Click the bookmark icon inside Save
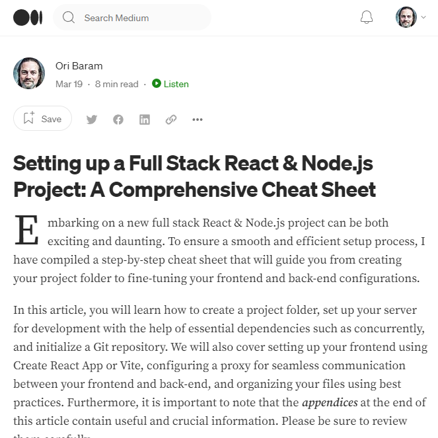This screenshot has height=438, width=438. (28, 119)
